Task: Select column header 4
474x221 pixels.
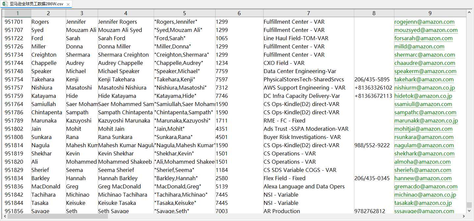Action: point(126,13)
